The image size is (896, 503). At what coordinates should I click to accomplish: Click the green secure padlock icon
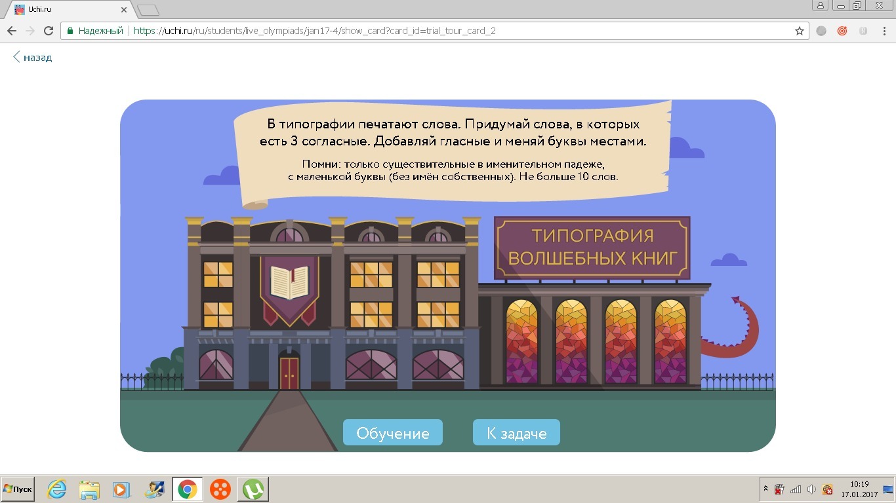70,31
